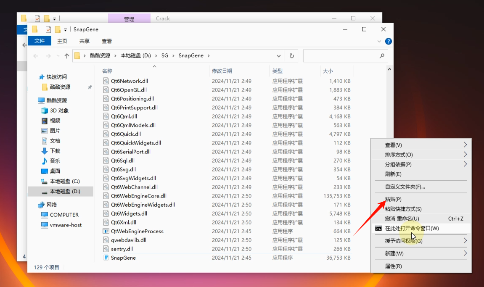The width and height of the screenshot is (484, 287).
Task: Expand the address bar history dropdown
Action: (x=279, y=56)
